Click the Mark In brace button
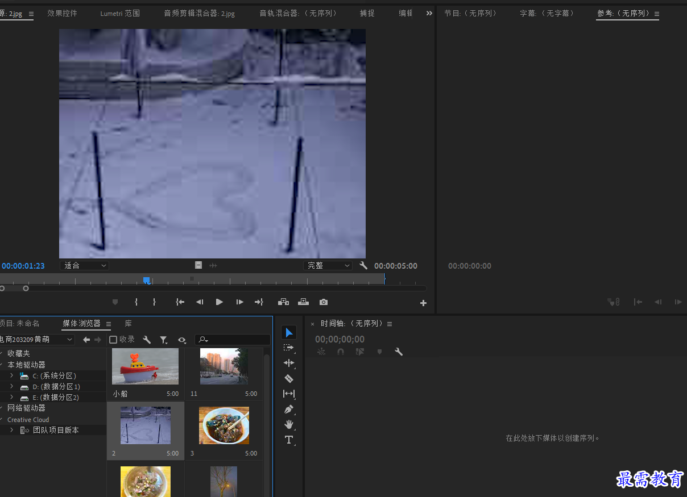The width and height of the screenshot is (687, 497). pos(136,302)
